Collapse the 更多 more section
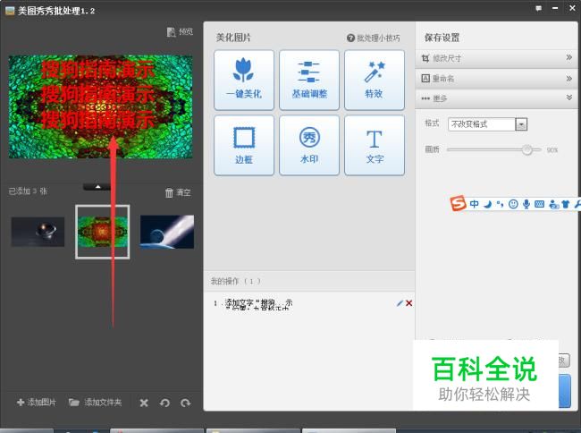This screenshot has height=433, width=581. [496, 98]
